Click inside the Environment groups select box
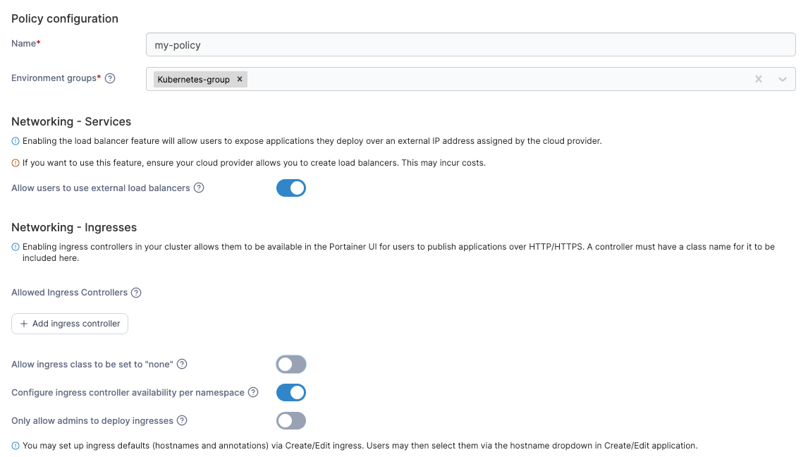808x457 pixels. [494, 79]
